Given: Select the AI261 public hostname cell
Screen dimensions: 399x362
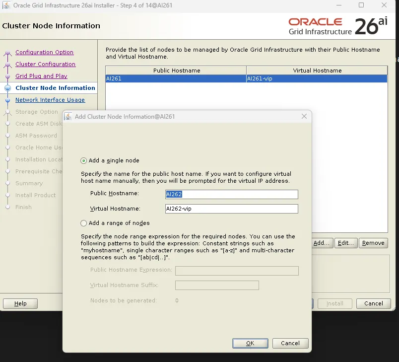Looking at the screenshot, I should click(176, 78).
